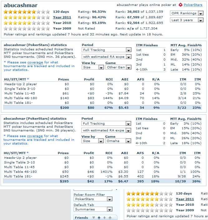Screen dimensions: 208x220
Task: Open Full Tracking period dropdown in Omaha statistics panel
Action: pyautogui.click(x=106, y=123)
